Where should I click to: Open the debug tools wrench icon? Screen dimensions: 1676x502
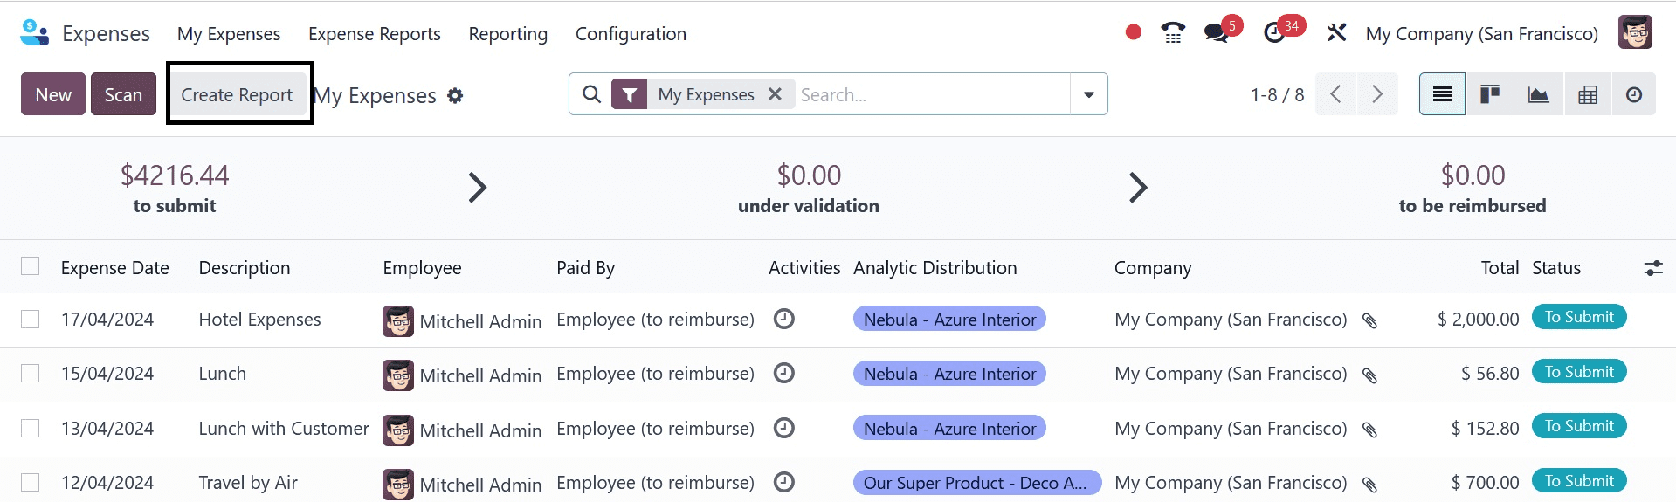(1336, 33)
